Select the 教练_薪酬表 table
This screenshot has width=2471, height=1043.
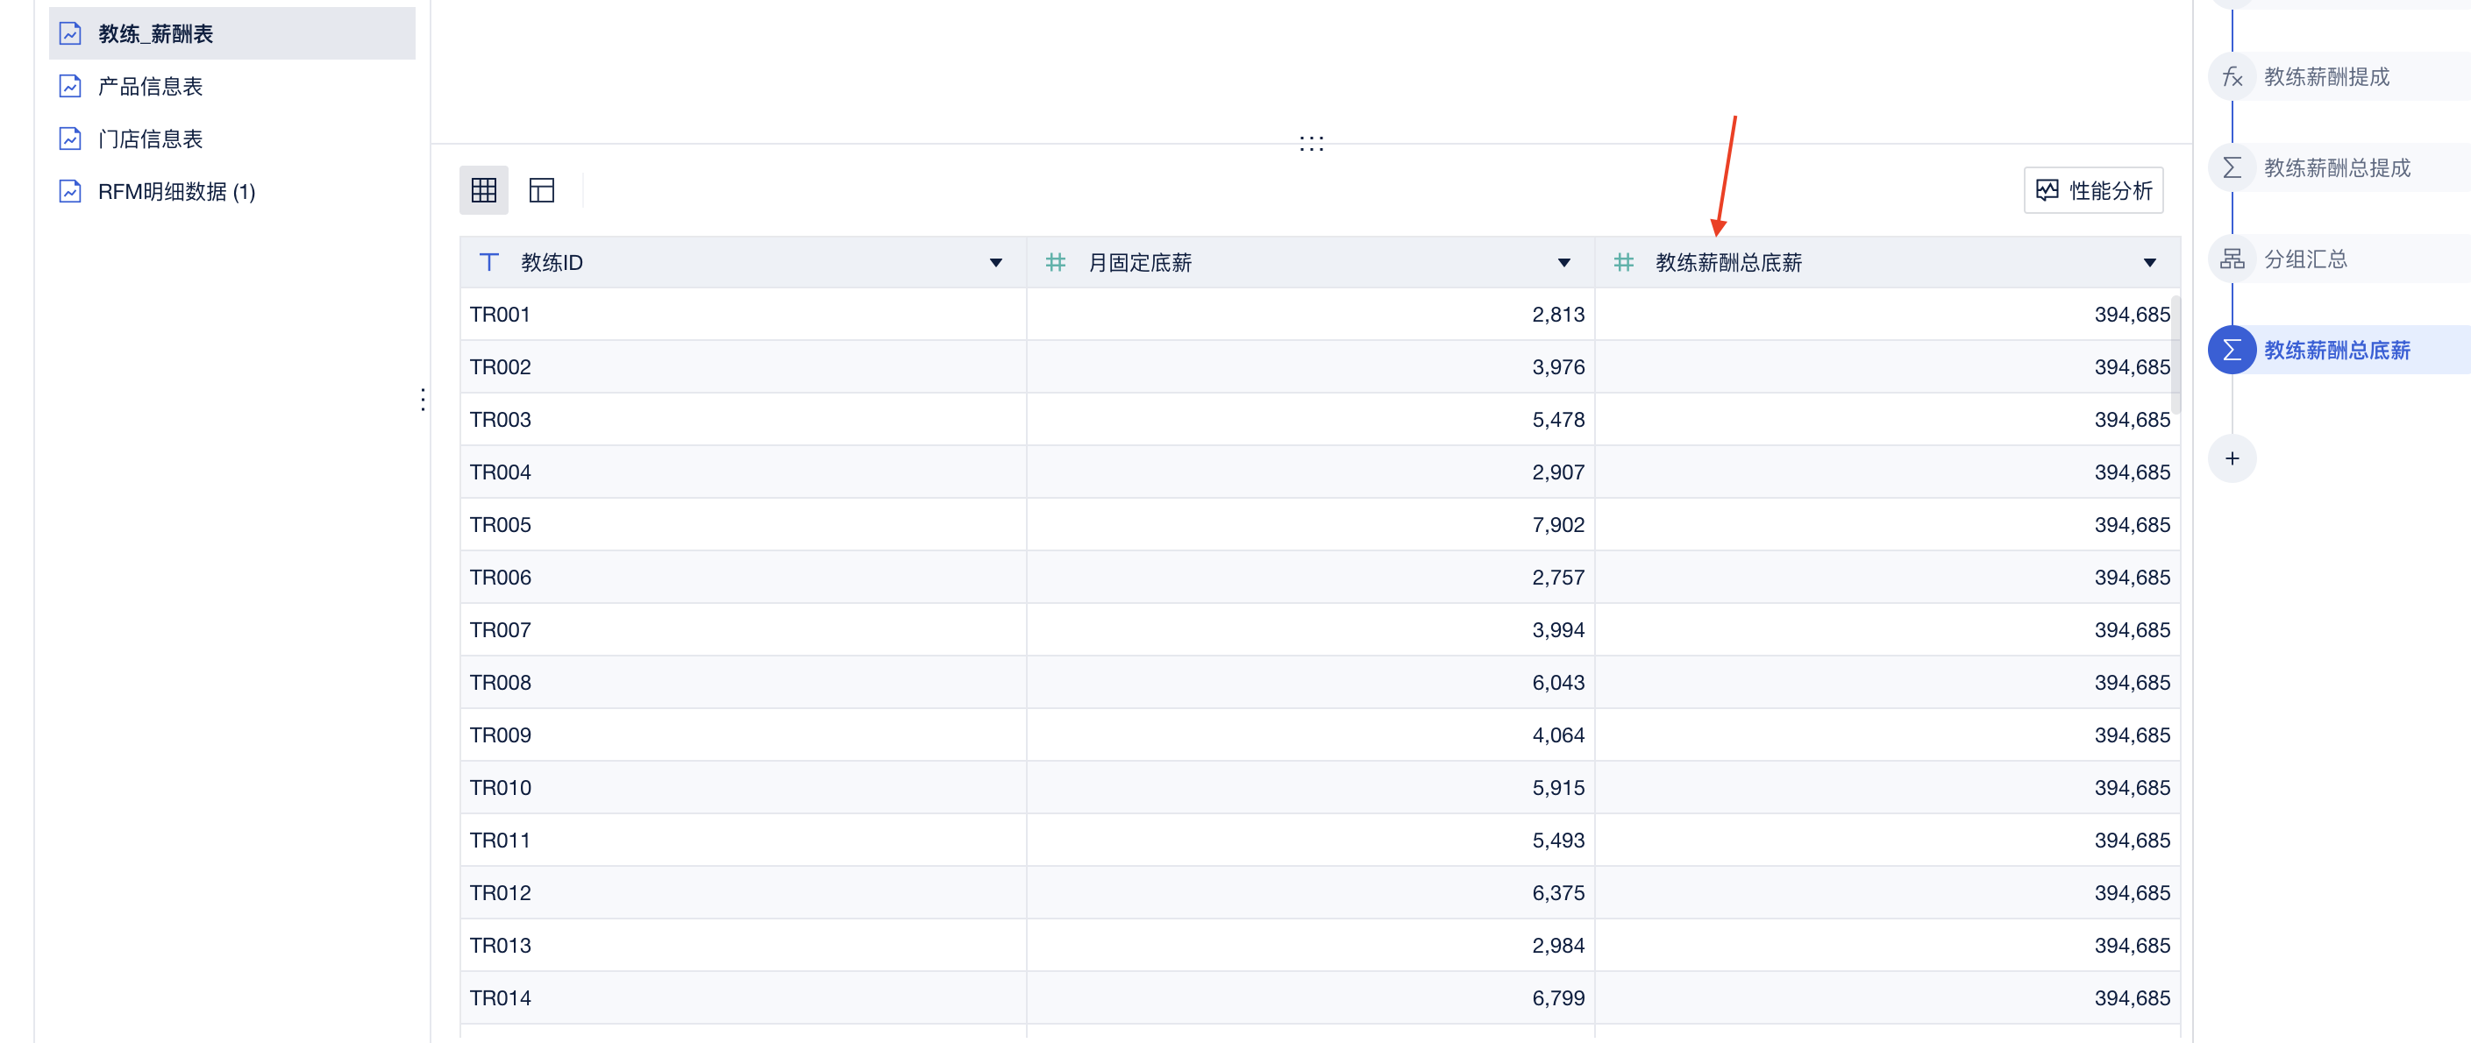[x=155, y=33]
